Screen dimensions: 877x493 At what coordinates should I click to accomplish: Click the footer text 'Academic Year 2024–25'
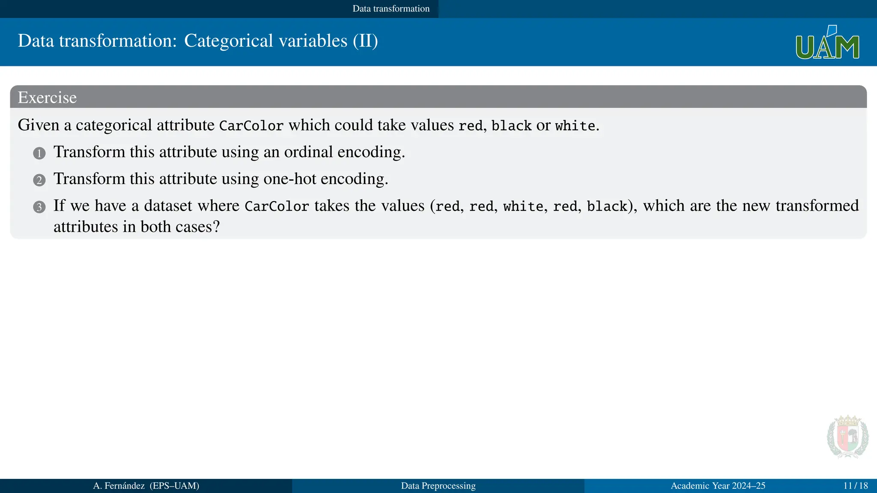pyautogui.click(x=718, y=486)
